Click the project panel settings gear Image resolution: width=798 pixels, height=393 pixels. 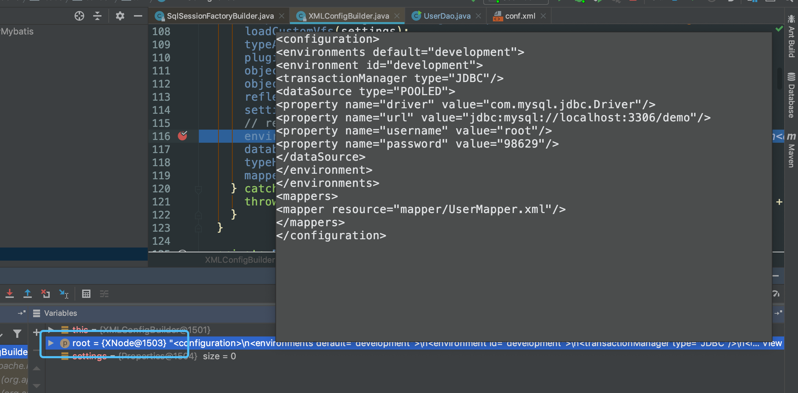click(x=120, y=16)
